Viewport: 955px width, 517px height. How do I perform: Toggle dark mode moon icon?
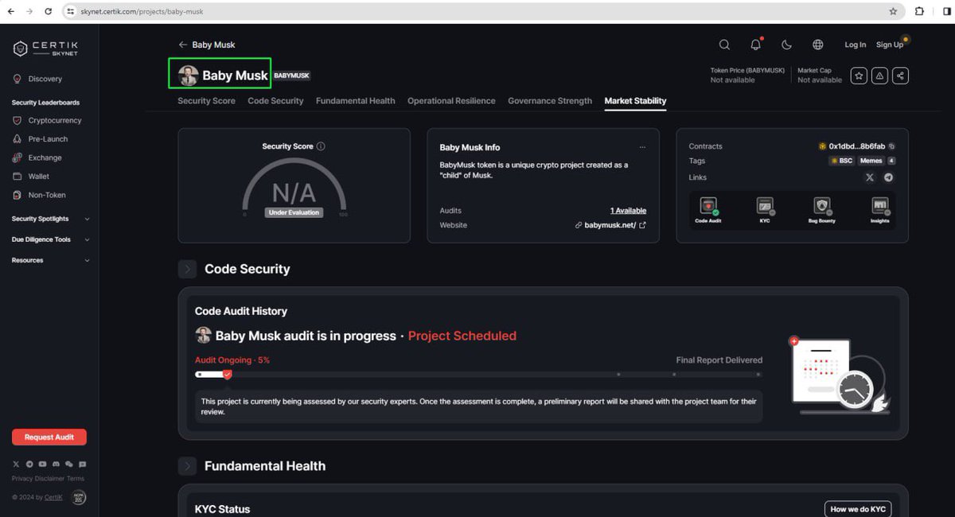(x=786, y=45)
